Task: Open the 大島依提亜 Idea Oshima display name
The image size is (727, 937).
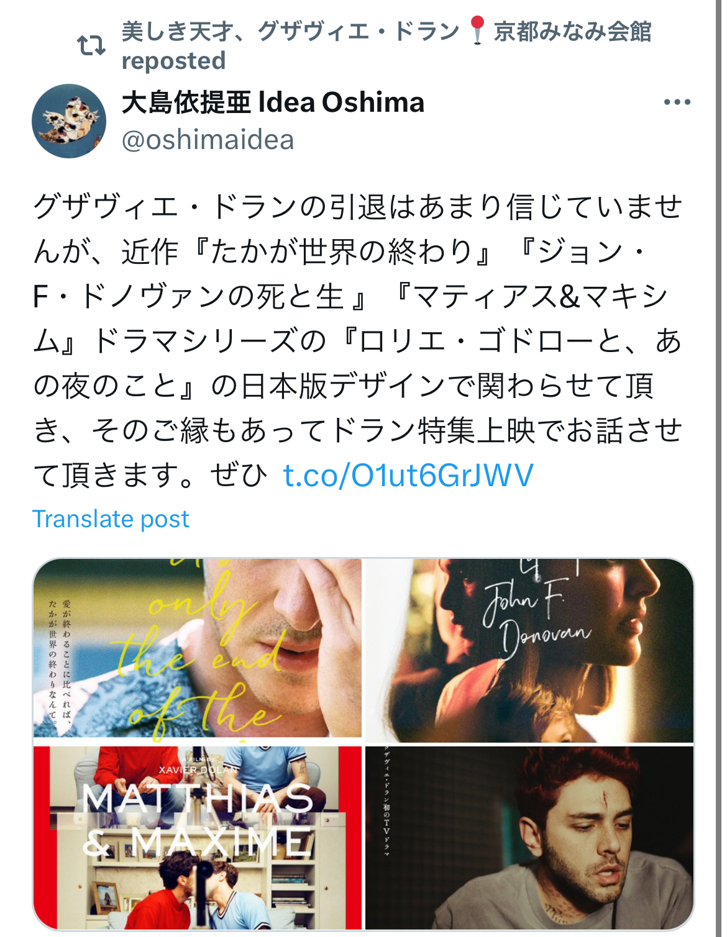Action: [273, 102]
